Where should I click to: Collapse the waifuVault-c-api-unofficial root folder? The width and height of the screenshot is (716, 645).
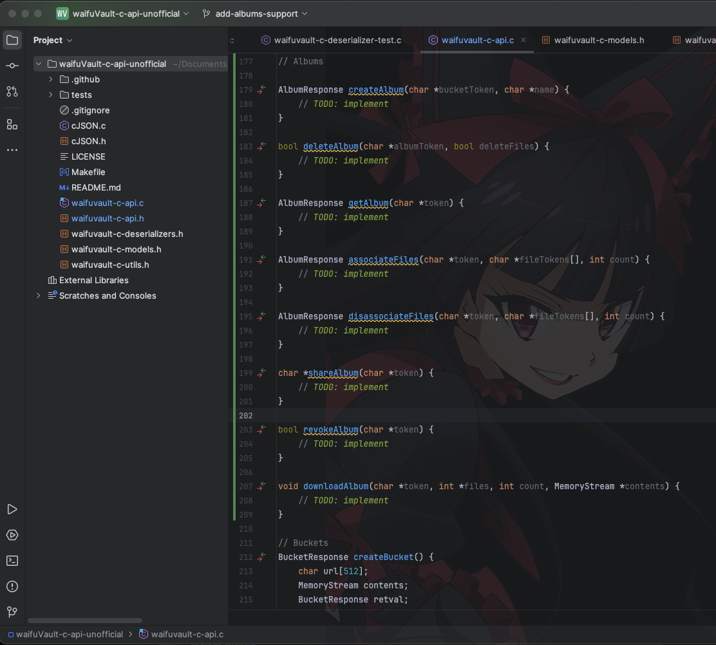pos(39,64)
